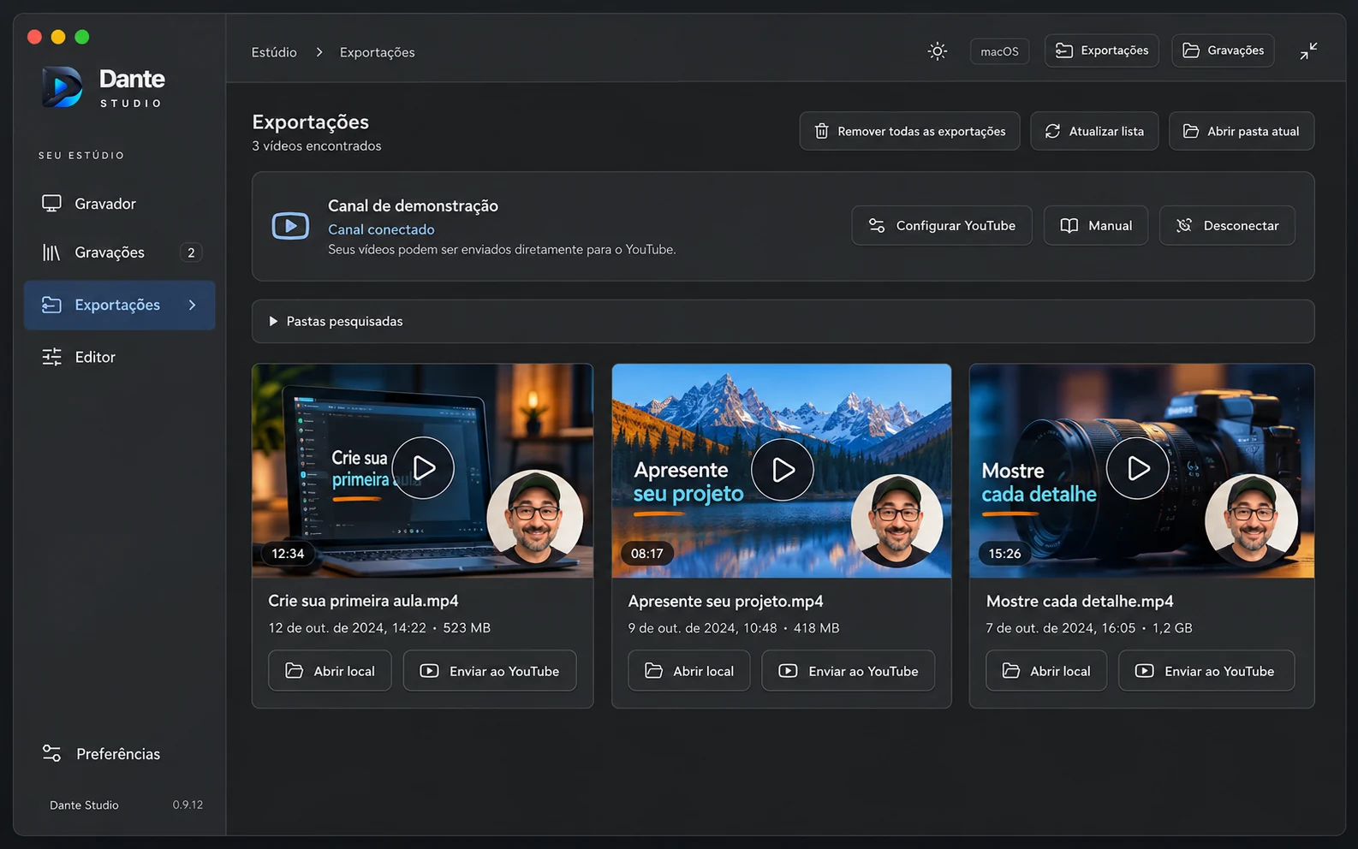This screenshot has width=1358, height=849.
Task: Click Desconectar button
Action: pyautogui.click(x=1227, y=225)
